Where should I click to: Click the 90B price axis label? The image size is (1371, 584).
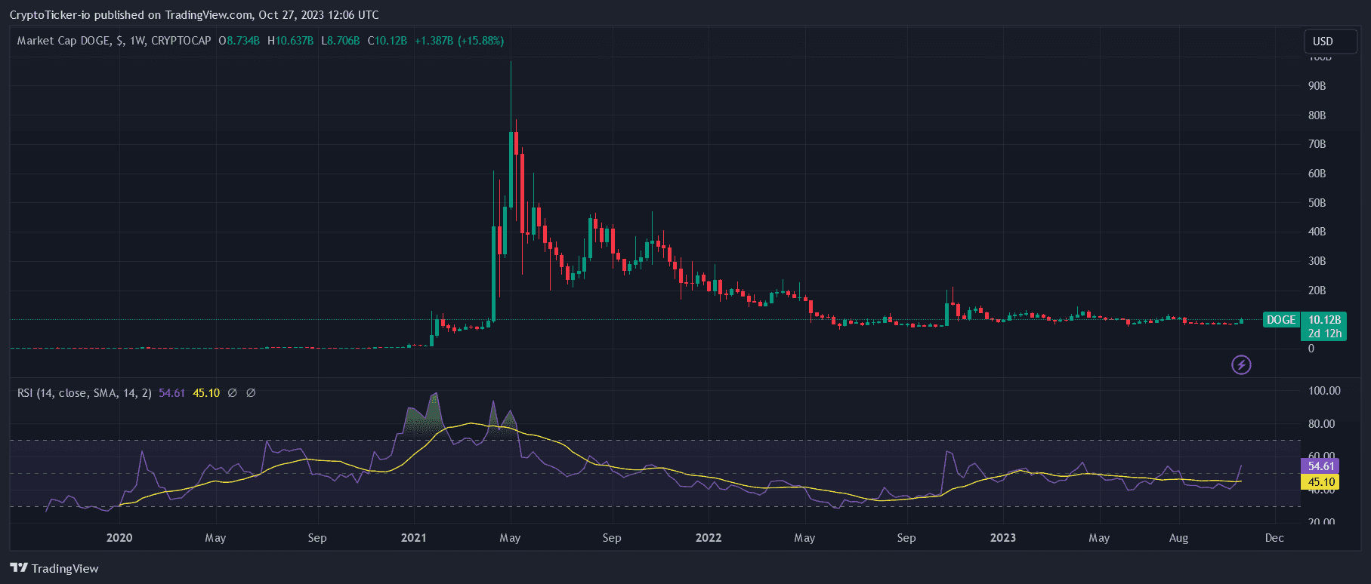[1317, 86]
